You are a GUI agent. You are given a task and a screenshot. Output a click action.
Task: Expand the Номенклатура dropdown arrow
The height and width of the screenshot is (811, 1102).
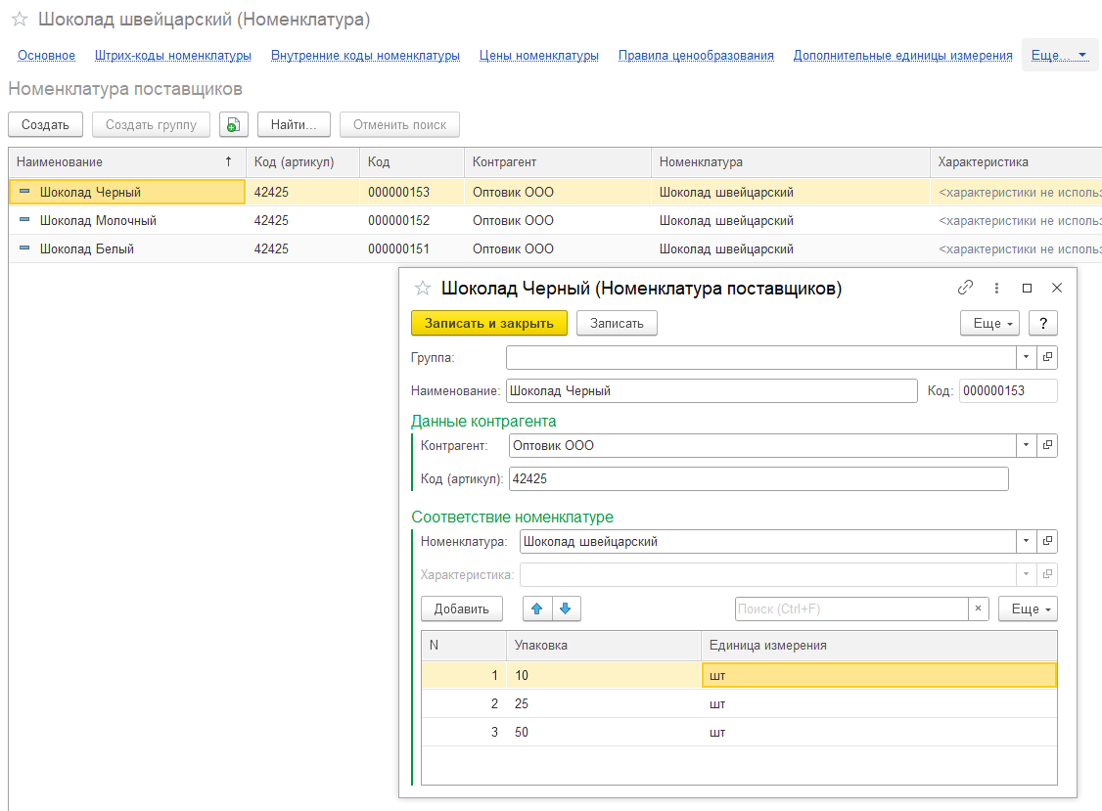click(1026, 541)
